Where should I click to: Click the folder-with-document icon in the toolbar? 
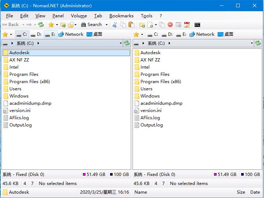[71, 25]
